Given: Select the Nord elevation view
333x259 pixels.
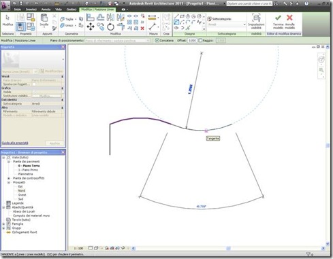Looking at the screenshot, I should (x=22, y=191).
